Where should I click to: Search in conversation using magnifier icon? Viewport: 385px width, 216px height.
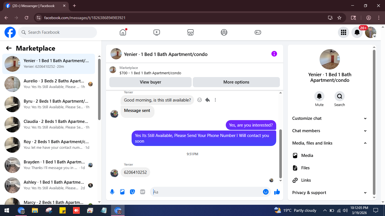pyautogui.click(x=340, y=96)
